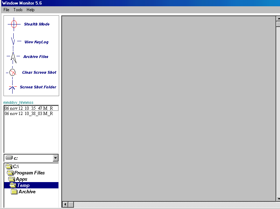Open the drive selection dropdown
This screenshot has width=280, height=209.
[55, 158]
